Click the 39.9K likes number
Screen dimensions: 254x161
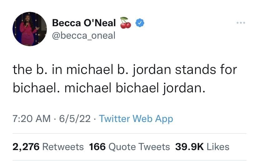(188, 146)
